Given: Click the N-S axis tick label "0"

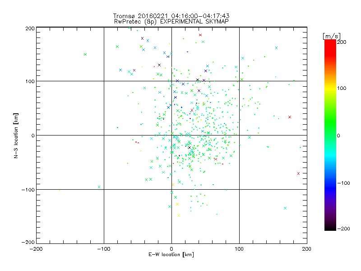Looking at the screenshot, I should coord(33,135).
